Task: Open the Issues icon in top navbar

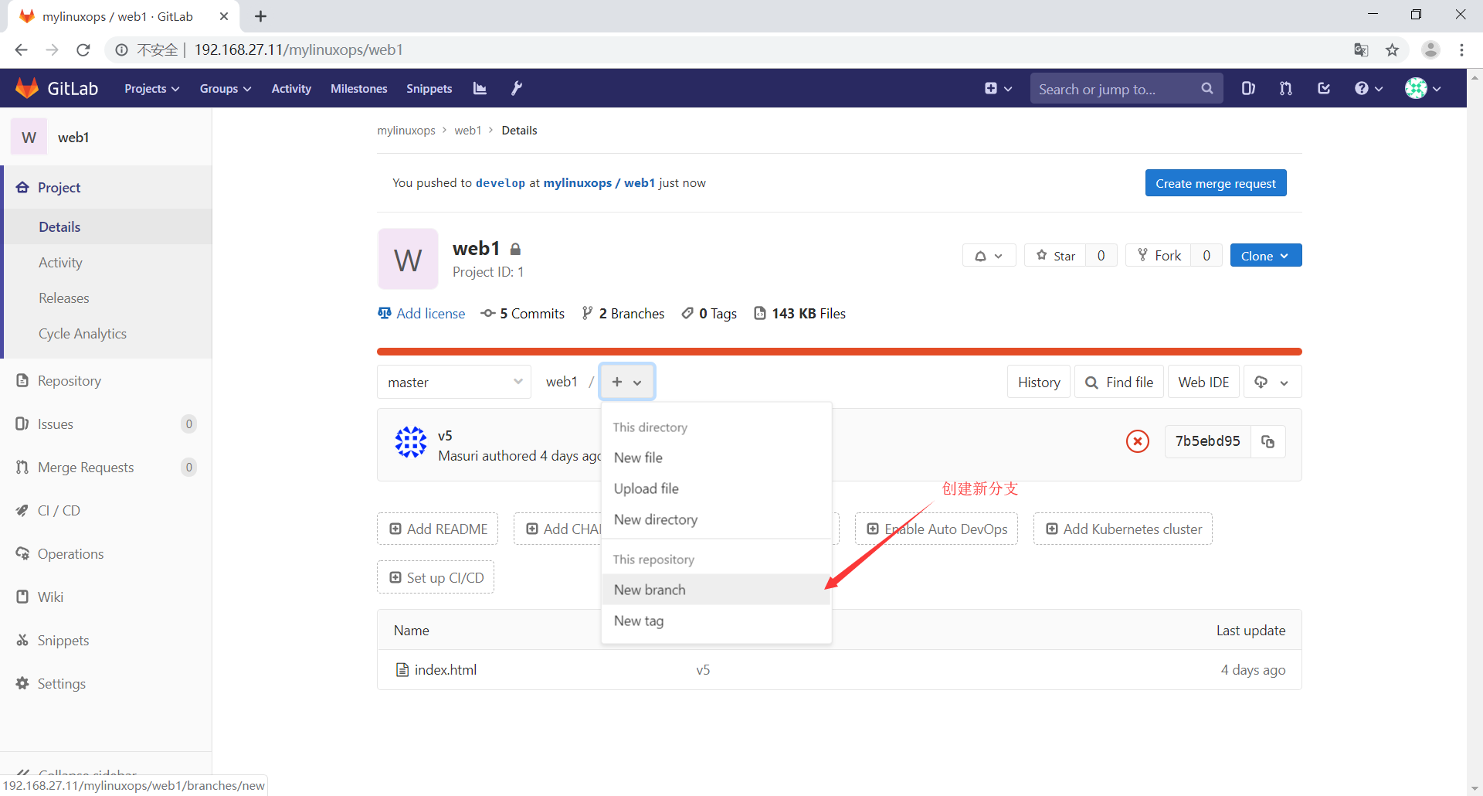Action: [1248, 88]
